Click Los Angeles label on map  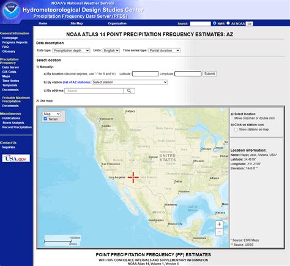(117, 177)
